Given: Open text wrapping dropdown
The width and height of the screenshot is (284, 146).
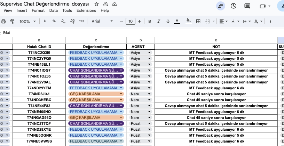Looking at the screenshot, I should coord(247,21).
